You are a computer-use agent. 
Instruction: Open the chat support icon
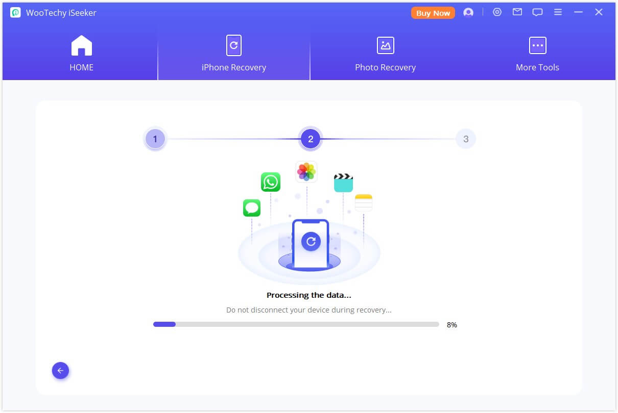coord(537,12)
